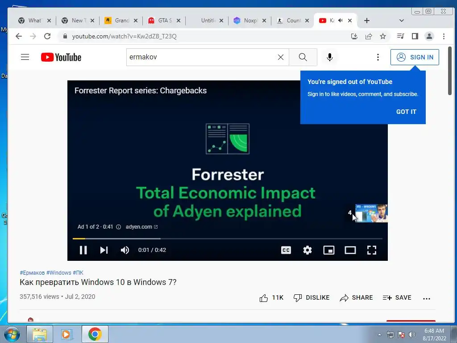Open Action Center flag icon
457x343 pixels.
click(x=401, y=335)
